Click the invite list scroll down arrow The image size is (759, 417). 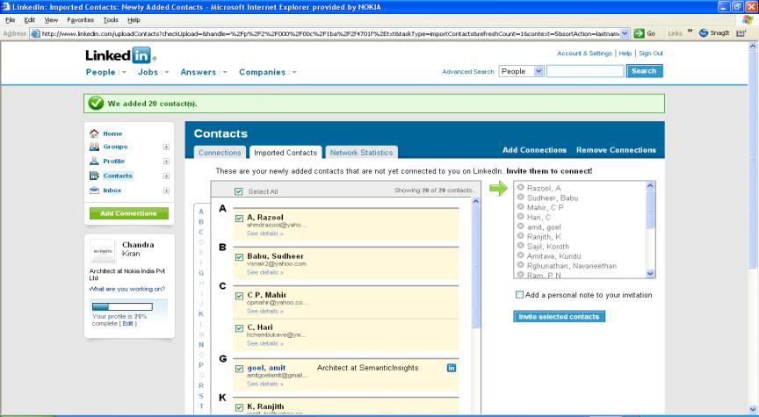[x=650, y=273]
